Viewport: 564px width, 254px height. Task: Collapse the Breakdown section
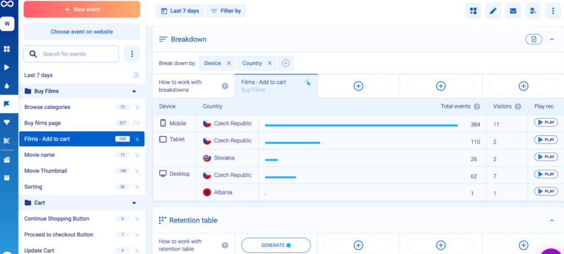552,40
